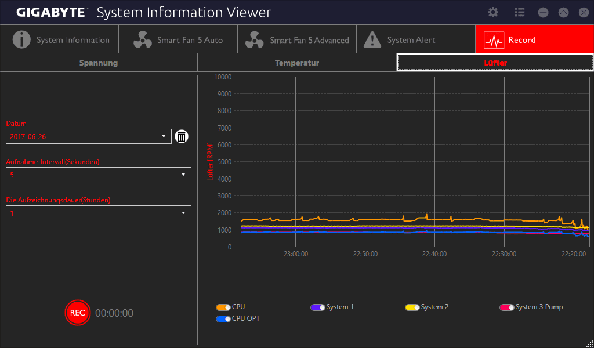
Task: Collapse window with the up-arrow button
Action: tap(564, 13)
